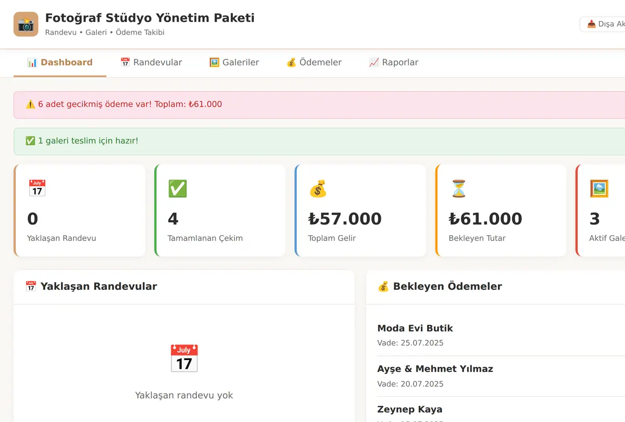Click the 'Yaklaşan Randevular' panel heading
This screenshot has width=625, height=422.
(91, 286)
